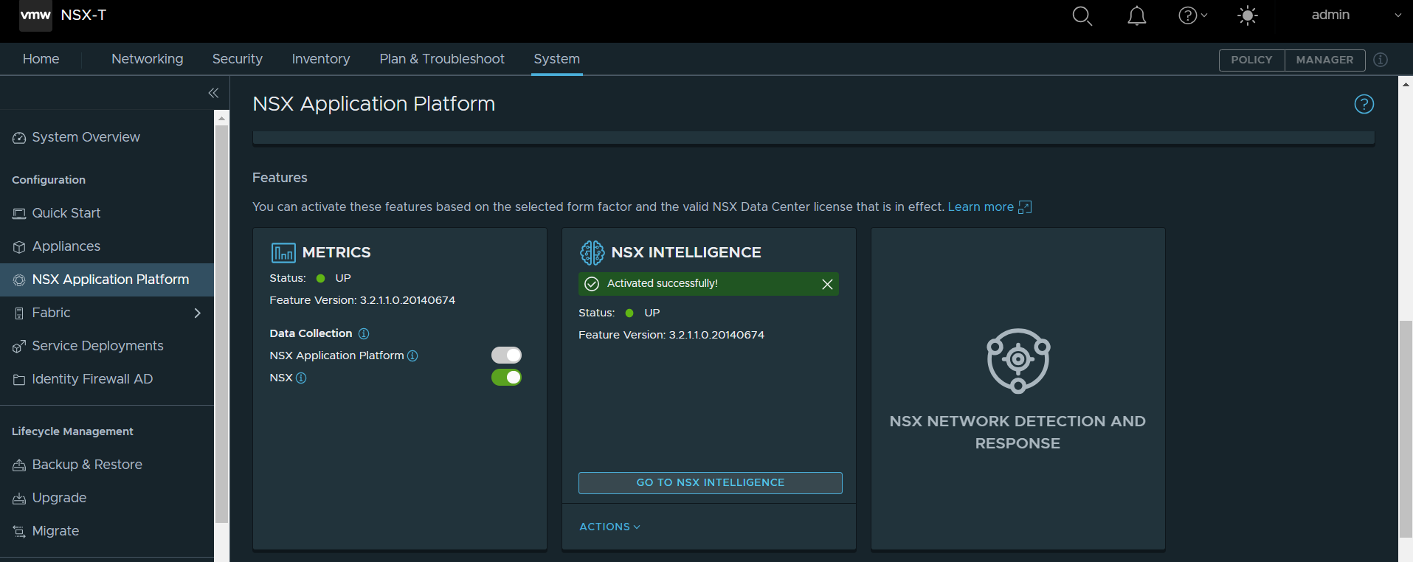Switch to POLICY mode
The height and width of the screenshot is (562, 1413).
point(1251,60)
